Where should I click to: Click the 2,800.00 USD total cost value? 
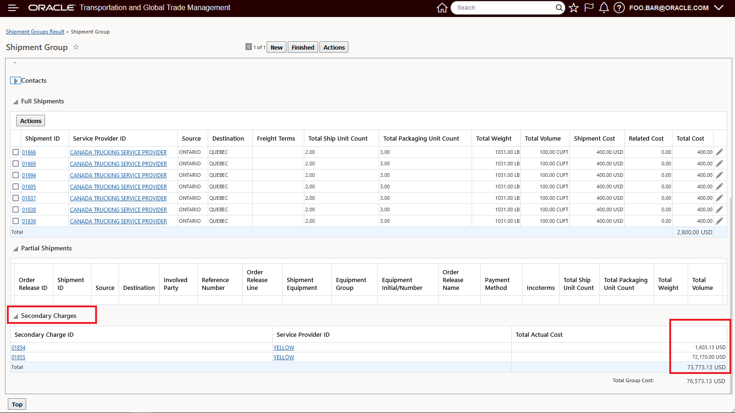tap(695, 232)
